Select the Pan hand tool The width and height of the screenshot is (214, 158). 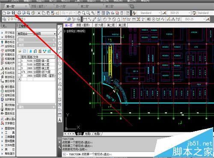[x=79, y=13]
